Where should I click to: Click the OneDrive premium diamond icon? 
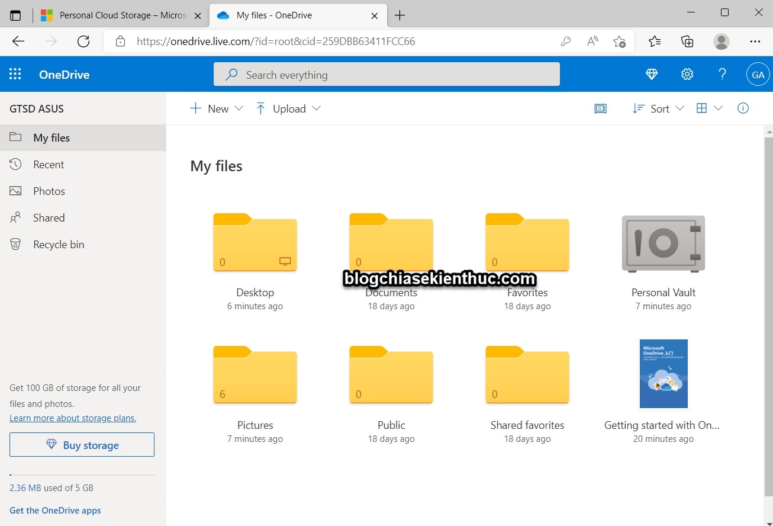coord(652,74)
